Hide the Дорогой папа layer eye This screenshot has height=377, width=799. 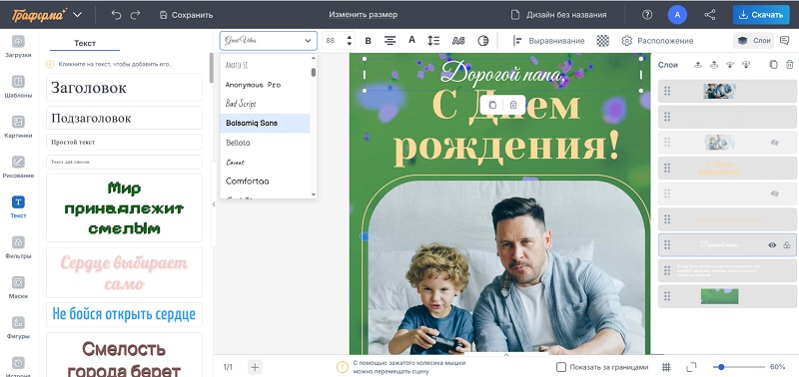tap(772, 245)
